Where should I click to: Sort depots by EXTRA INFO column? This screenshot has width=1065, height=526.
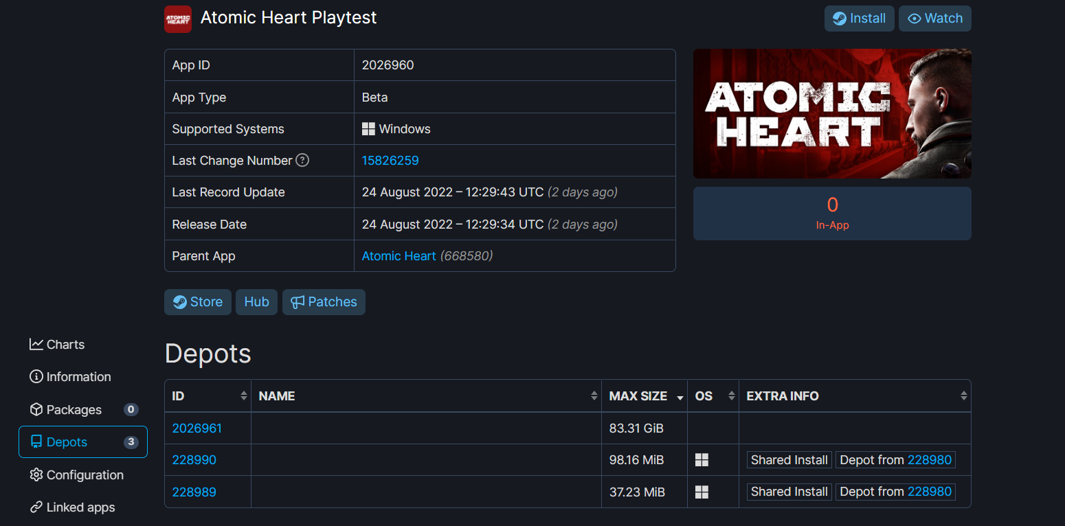[855, 396]
